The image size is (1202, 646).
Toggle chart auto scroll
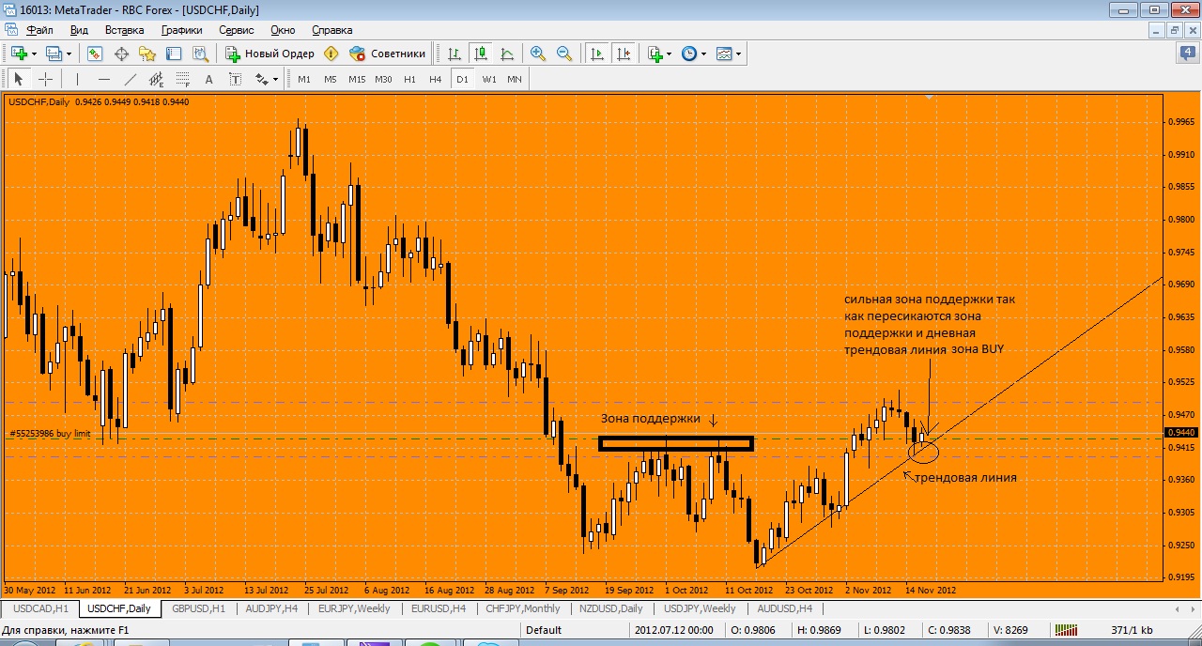596,54
